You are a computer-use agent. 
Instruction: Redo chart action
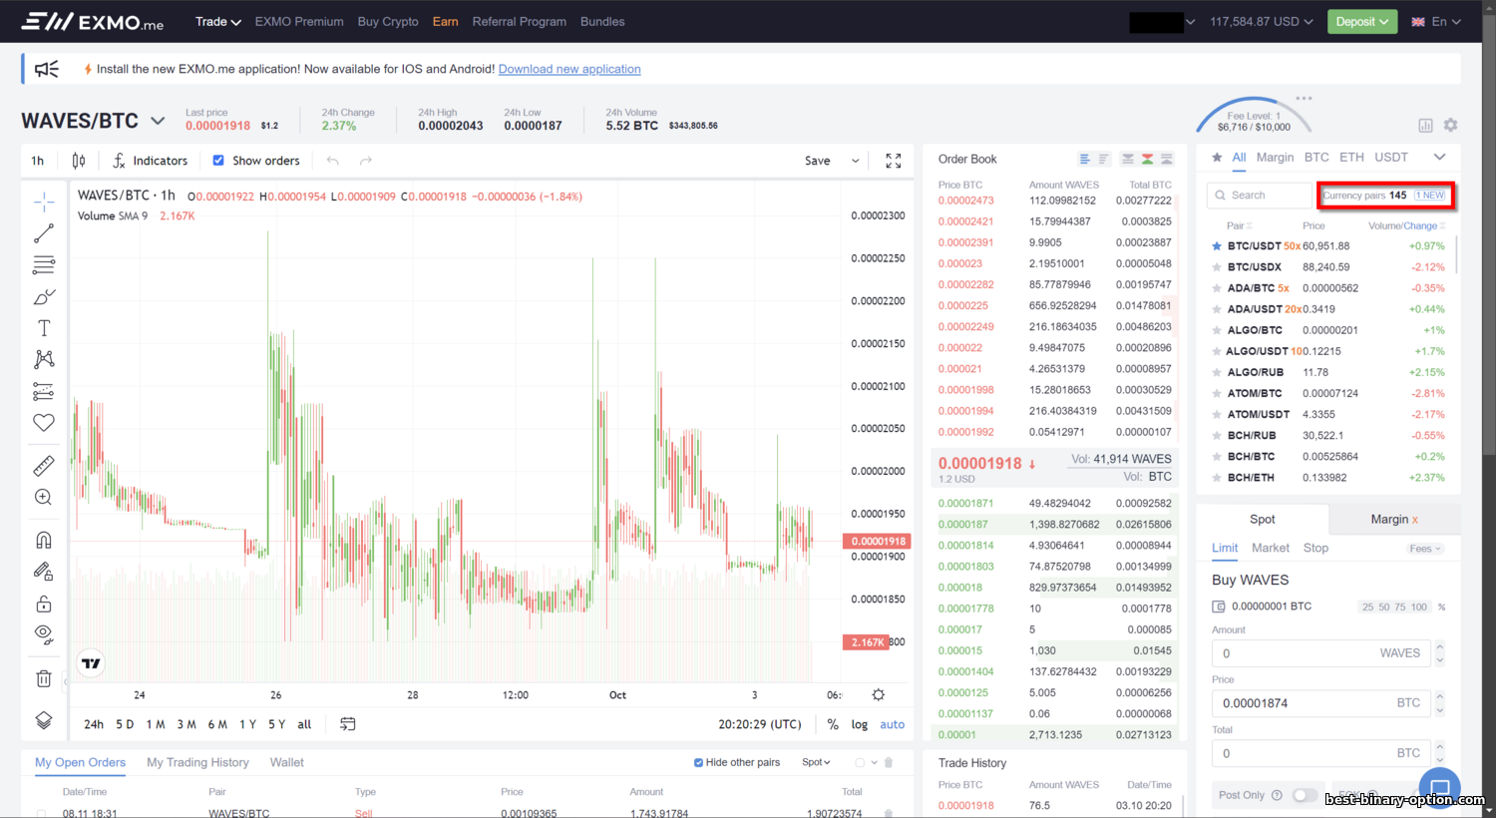click(366, 161)
